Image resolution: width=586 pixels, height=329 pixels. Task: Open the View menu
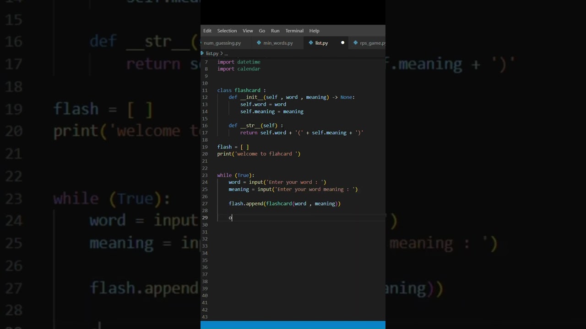(x=248, y=31)
